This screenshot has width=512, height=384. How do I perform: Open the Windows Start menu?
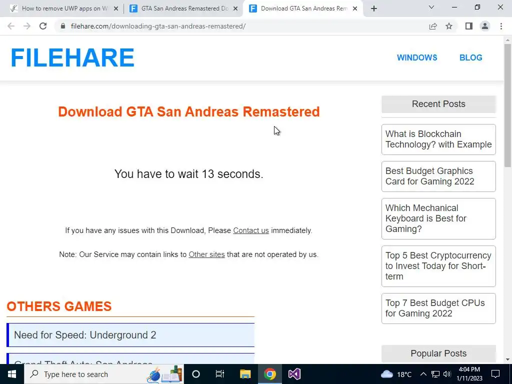[x=12, y=374]
